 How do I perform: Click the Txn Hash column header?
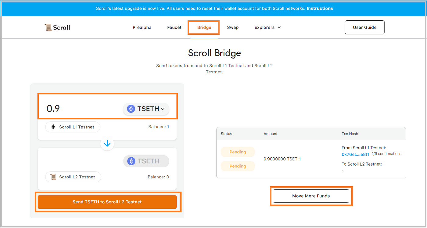[350, 134]
